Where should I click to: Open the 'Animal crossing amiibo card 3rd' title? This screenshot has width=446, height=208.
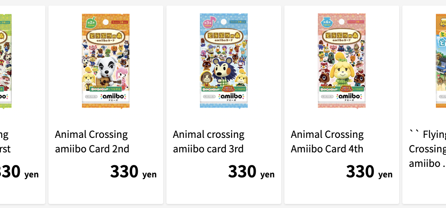(x=208, y=141)
